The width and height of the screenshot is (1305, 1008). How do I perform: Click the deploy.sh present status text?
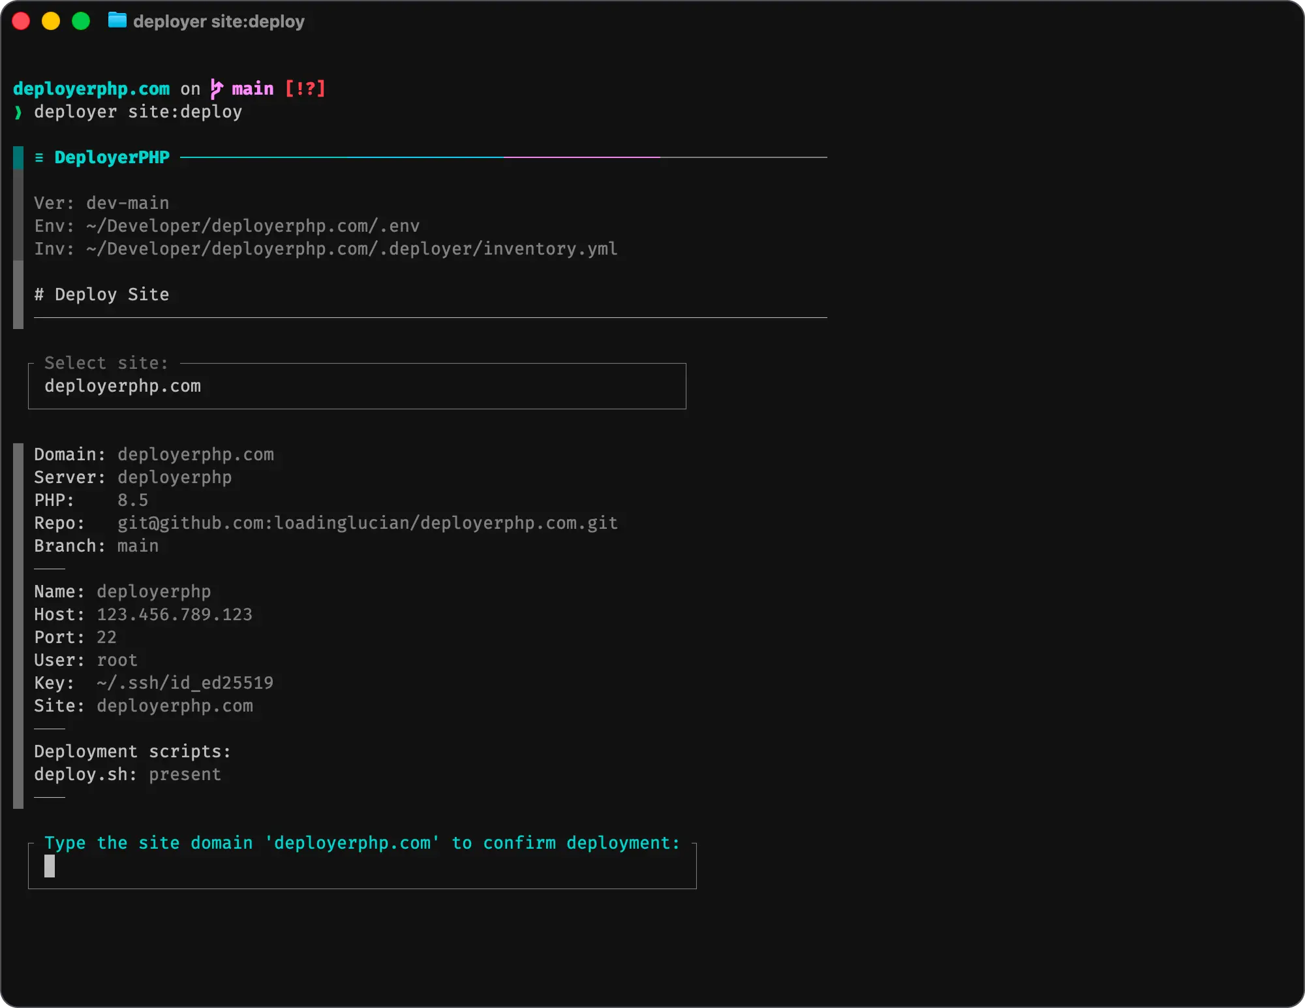tap(185, 774)
